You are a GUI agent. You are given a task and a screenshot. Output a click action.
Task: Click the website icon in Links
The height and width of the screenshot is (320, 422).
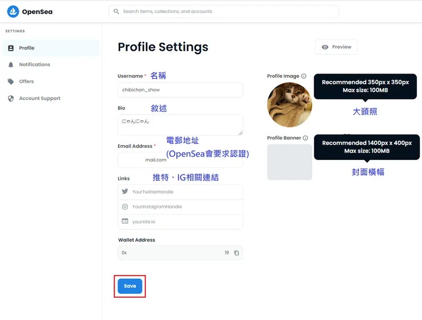125,221
